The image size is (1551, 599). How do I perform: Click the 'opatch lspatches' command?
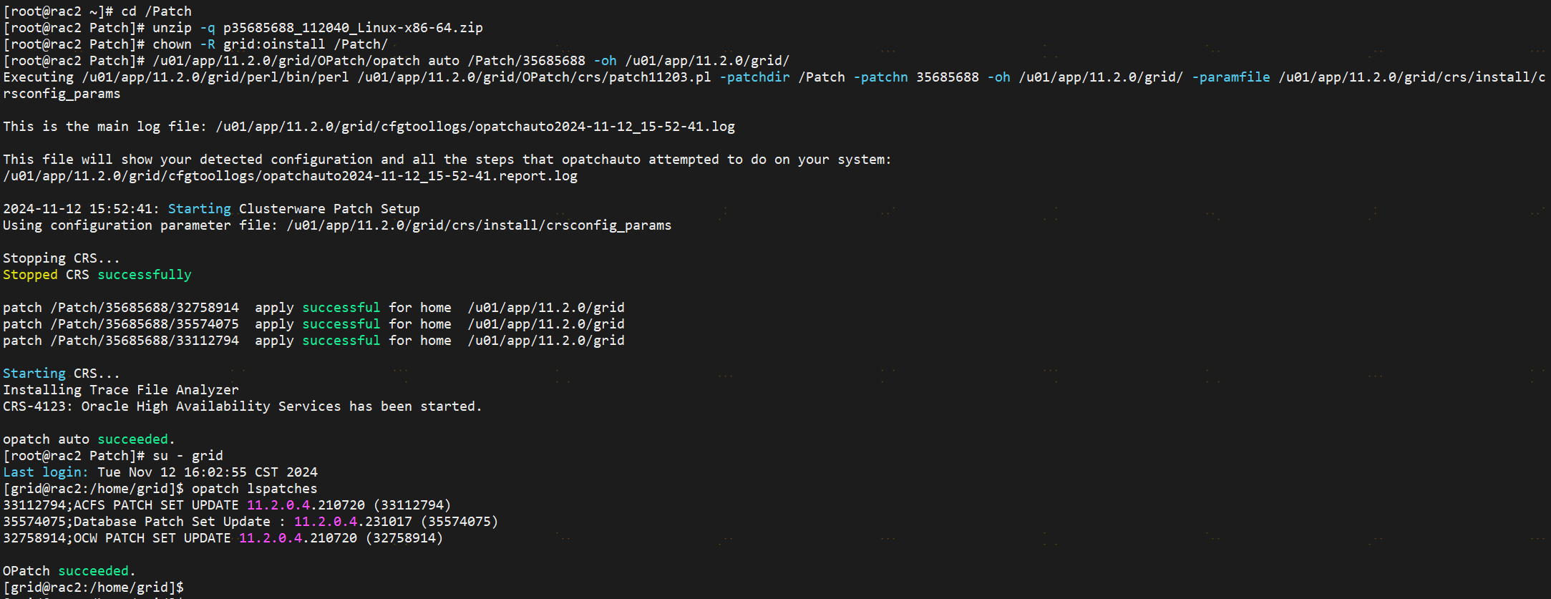click(254, 489)
